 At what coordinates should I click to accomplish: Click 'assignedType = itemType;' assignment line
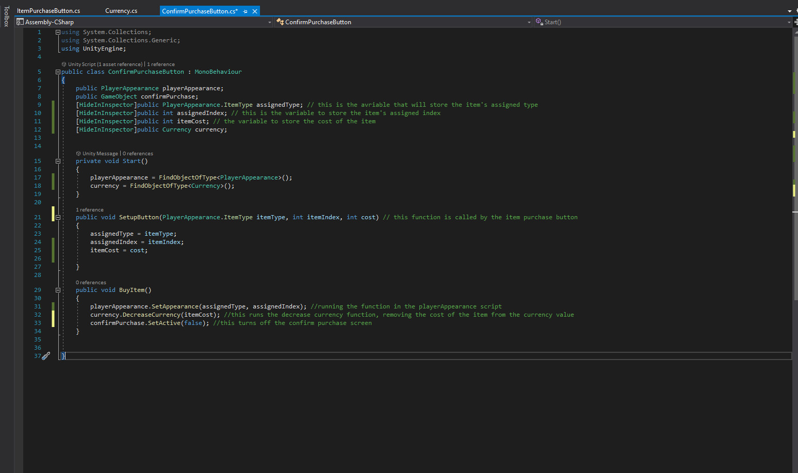[x=134, y=234]
